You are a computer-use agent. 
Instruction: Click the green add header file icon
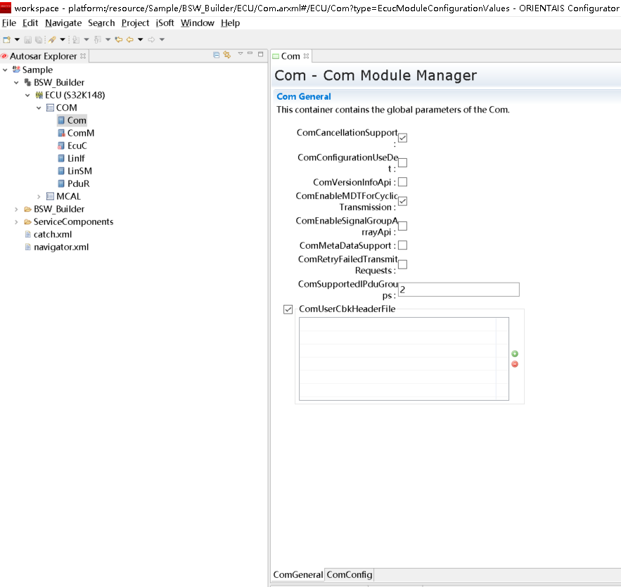515,354
